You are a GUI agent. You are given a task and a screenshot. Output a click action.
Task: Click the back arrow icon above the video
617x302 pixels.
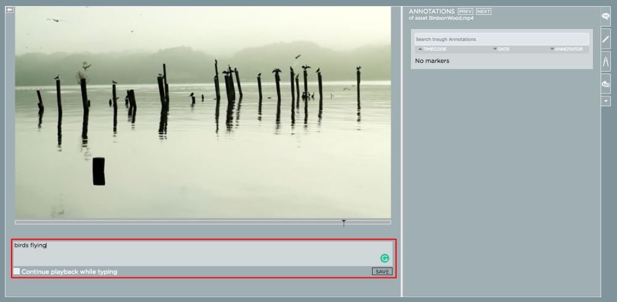point(9,10)
